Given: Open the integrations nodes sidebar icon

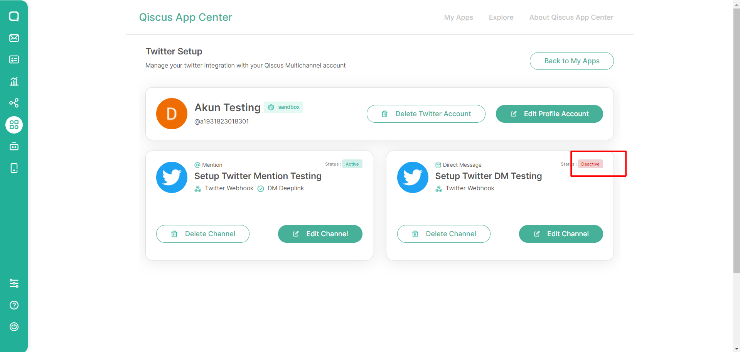Looking at the screenshot, I should (x=14, y=103).
